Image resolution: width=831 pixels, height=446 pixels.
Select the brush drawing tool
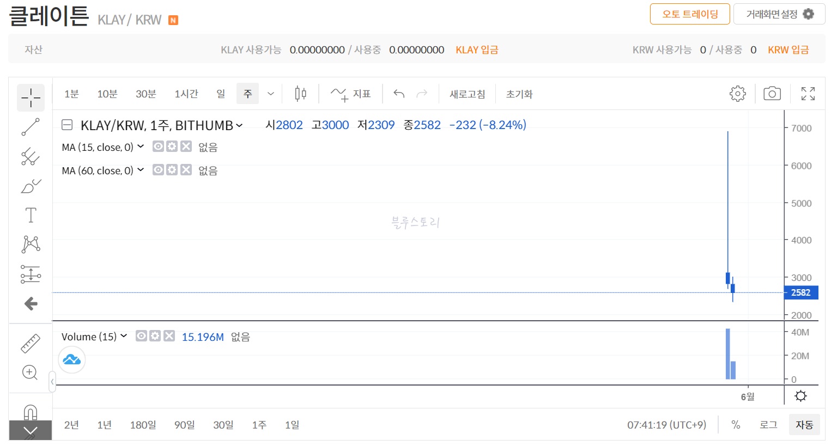[x=31, y=186]
